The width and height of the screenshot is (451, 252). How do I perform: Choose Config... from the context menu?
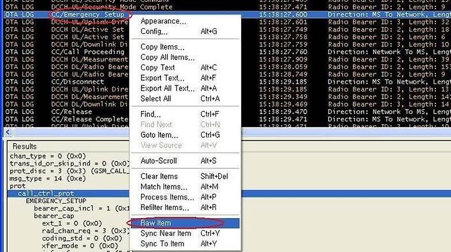(154, 32)
